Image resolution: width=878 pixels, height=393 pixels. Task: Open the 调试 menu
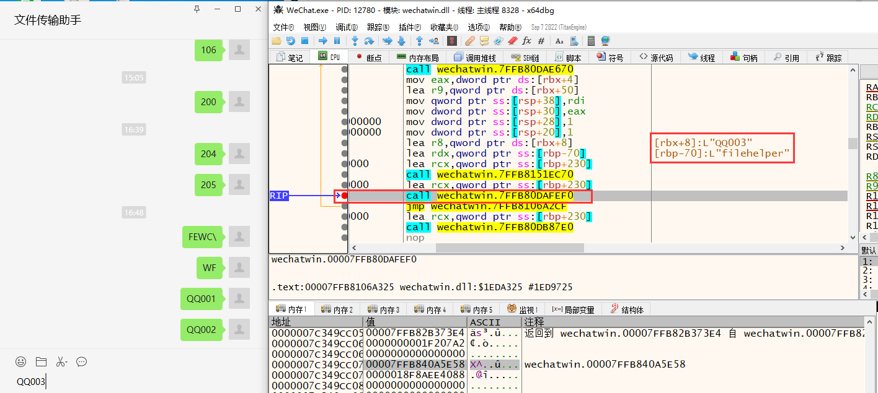[x=347, y=27]
